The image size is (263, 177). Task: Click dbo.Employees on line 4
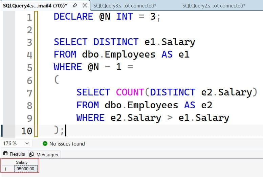pos(119,54)
